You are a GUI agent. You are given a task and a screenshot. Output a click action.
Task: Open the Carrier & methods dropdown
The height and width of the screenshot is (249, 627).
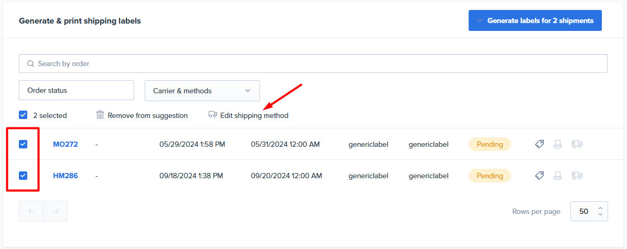(x=202, y=91)
